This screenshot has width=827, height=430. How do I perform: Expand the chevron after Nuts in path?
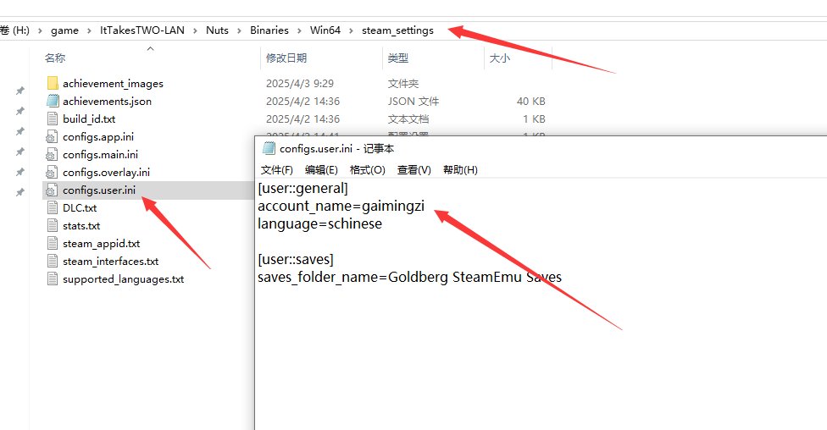239,30
